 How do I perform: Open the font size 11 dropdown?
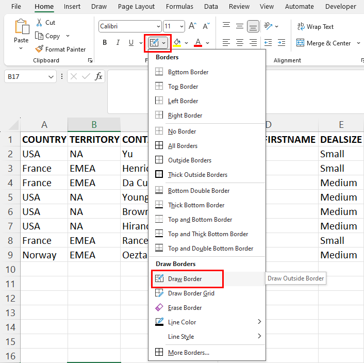point(181,26)
